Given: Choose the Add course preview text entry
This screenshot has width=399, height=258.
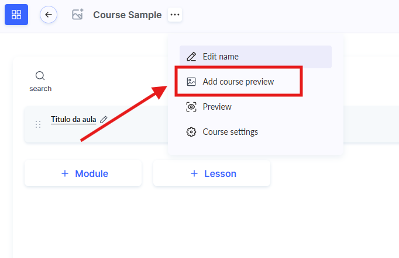Looking at the screenshot, I should click(238, 82).
